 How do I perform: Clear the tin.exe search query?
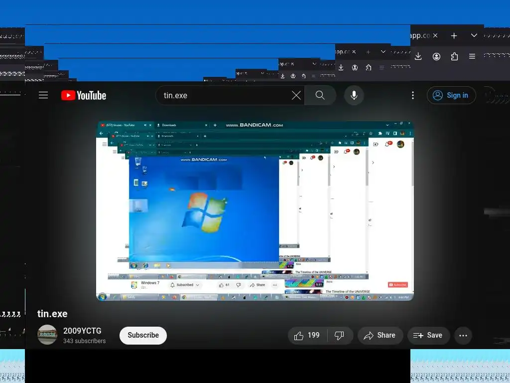(x=296, y=95)
